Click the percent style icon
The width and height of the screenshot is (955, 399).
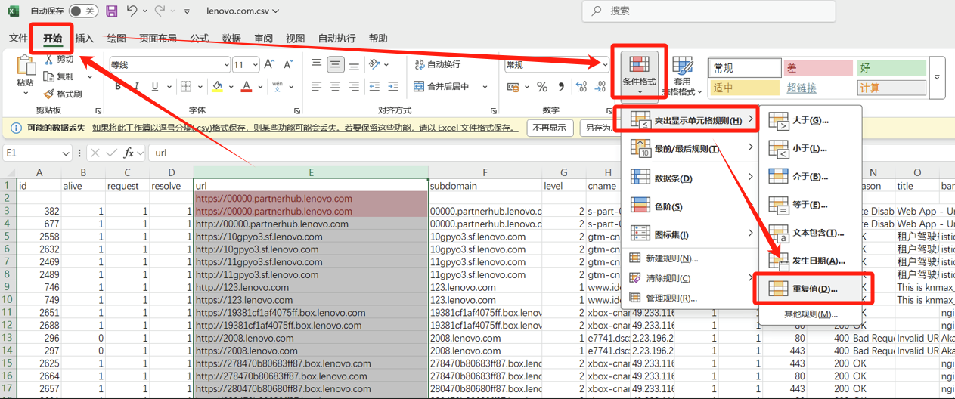pyautogui.click(x=541, y=87)
